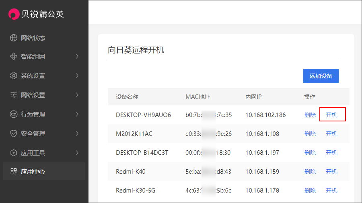This screenshot has width=362, height=203.
Task: Click 删除 for DESKTOP-B14DC3T
Action: click(310, 153)
